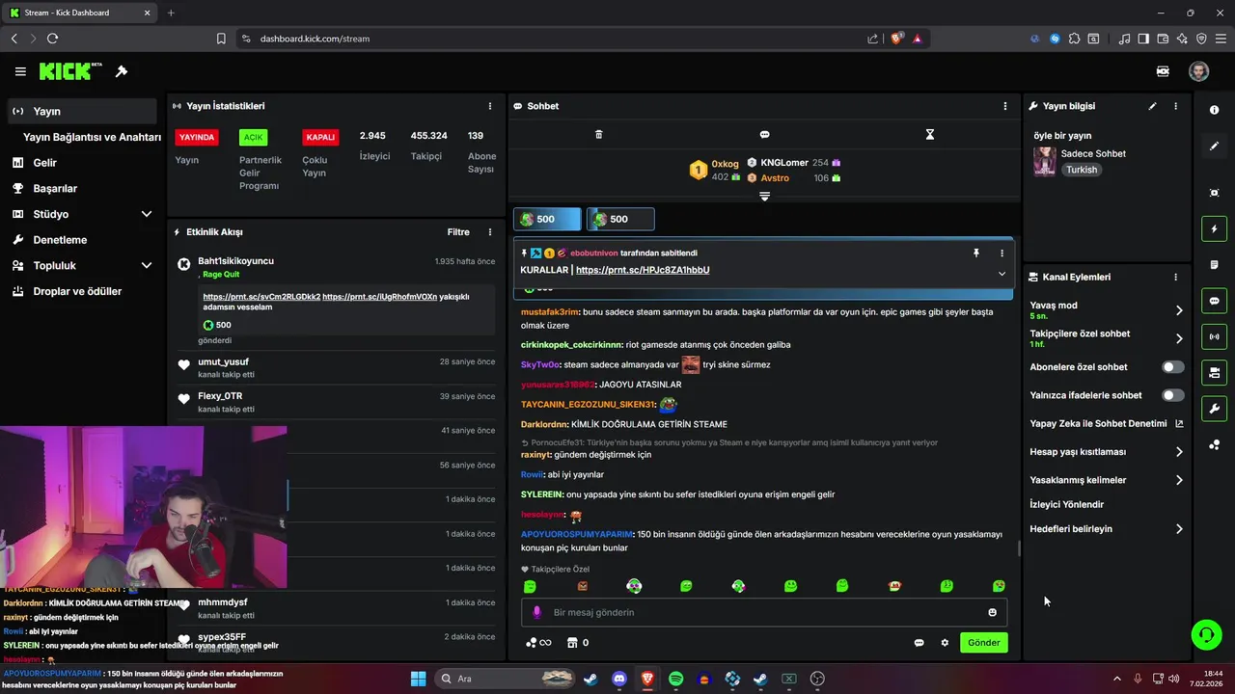Open the prnt.sc rules link in pinned message
Image resolution: width=1235 pixels, height=694 pixels.
coord(643,270)
